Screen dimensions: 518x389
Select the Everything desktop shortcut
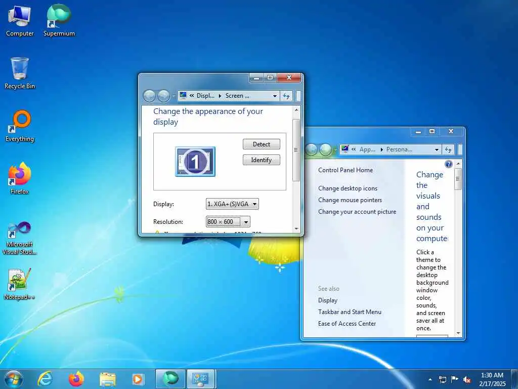tap(20, 126)
